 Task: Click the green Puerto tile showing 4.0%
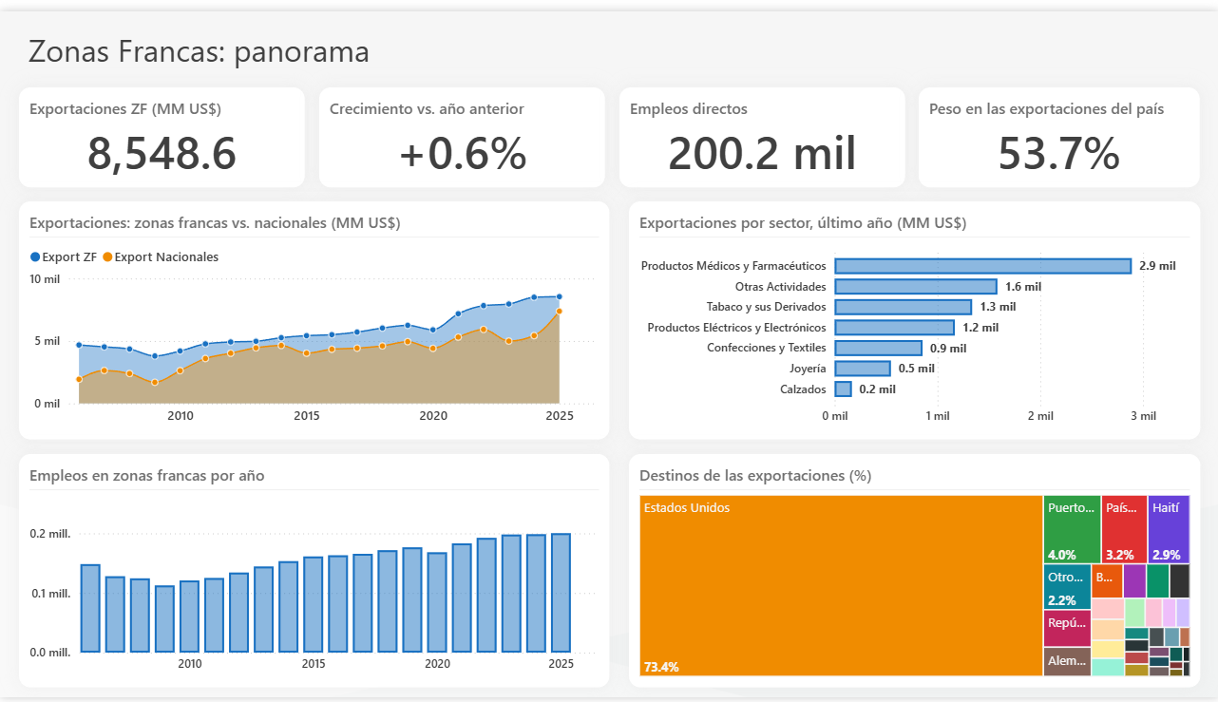coord(1073,528)
